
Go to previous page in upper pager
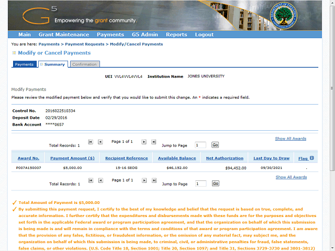tap(100, 142)
